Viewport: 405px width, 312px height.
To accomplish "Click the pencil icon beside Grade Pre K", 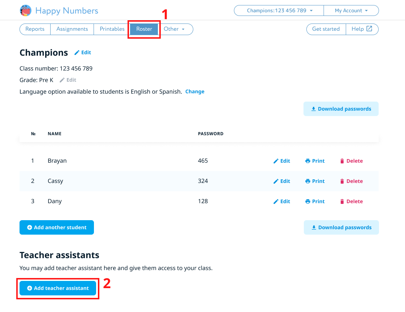I will [62, 80].
